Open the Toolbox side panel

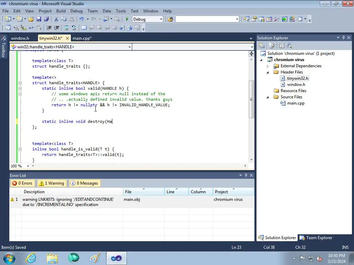click(3, 47)
